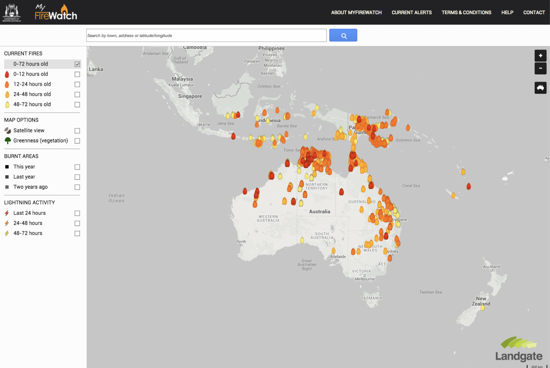Zoom out with the minus map button
This screenshot has height=368, width=550.
pos(540,68)
